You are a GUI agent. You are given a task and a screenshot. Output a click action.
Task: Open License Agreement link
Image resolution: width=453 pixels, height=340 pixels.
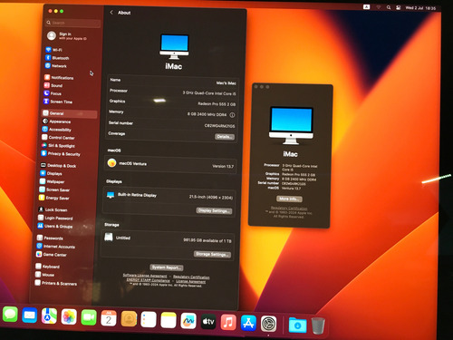tap(190, 281)
